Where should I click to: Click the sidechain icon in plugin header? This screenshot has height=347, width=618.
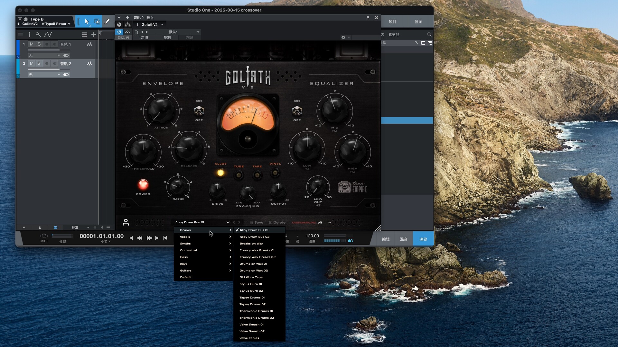pyautogui.click(x=128, y=32)
